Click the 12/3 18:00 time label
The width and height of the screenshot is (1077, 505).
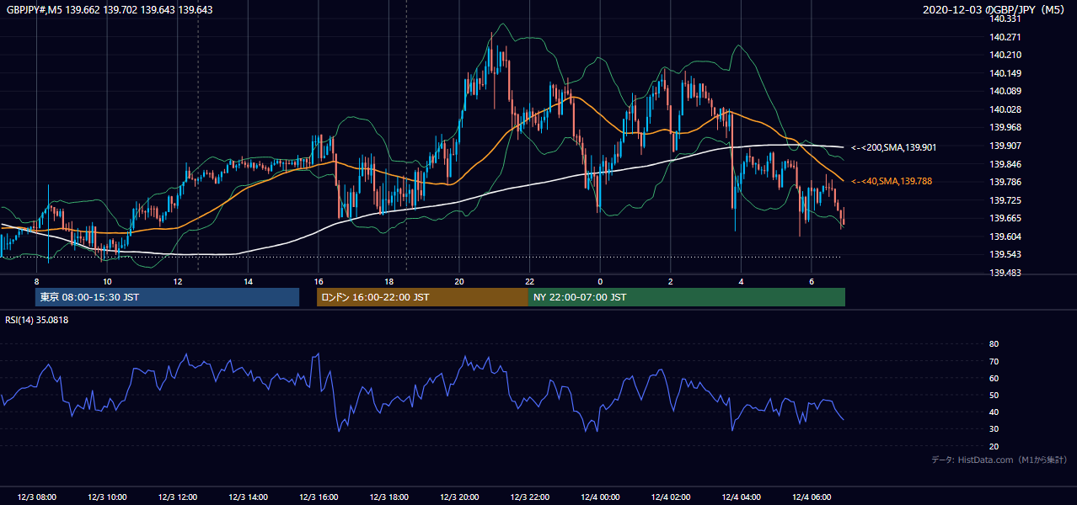(388, 497)
